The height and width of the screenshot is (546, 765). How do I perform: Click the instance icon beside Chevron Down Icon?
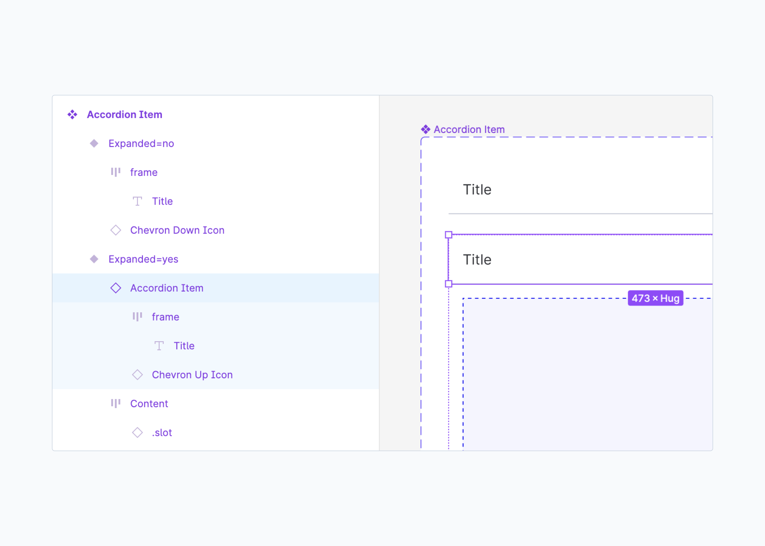(116, 230)
